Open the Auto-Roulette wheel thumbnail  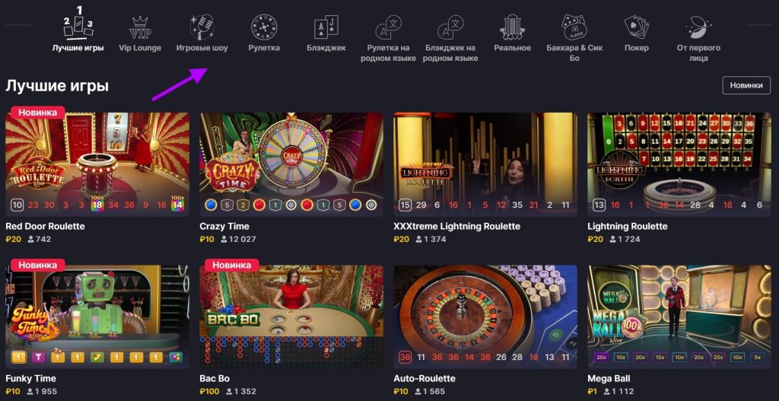485,317
